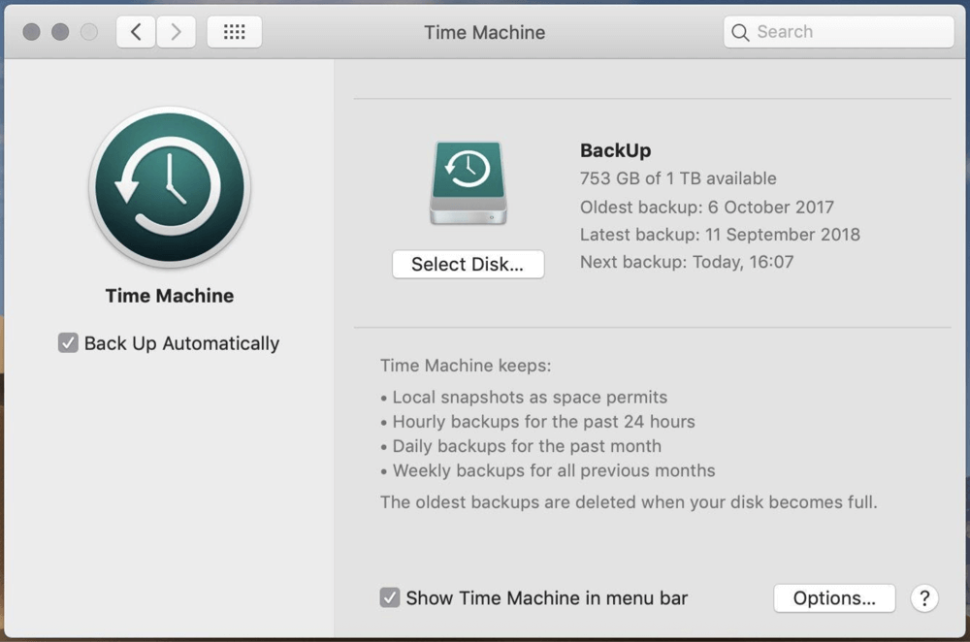Open the Show All preferences grid icon
The width and height of the screenshot is (970, 642).
point(234,31)
